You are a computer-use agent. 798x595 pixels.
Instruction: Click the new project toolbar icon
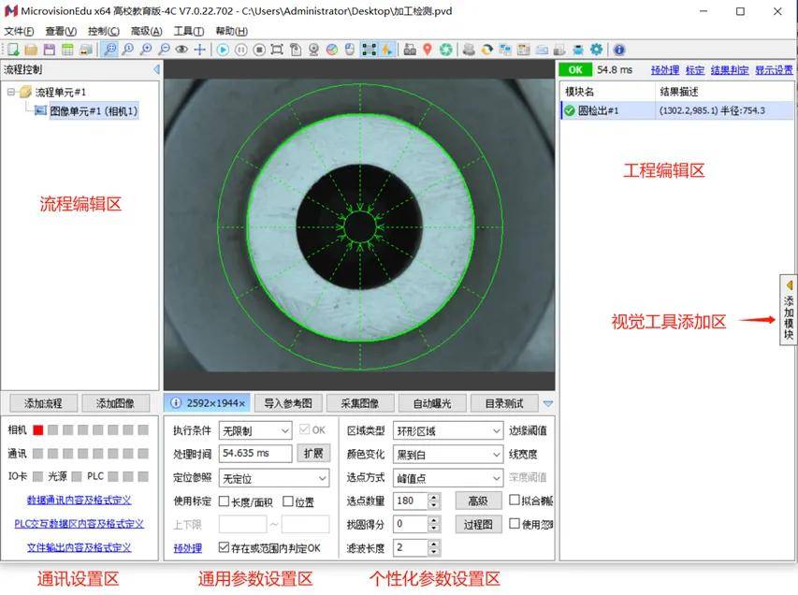13,50
